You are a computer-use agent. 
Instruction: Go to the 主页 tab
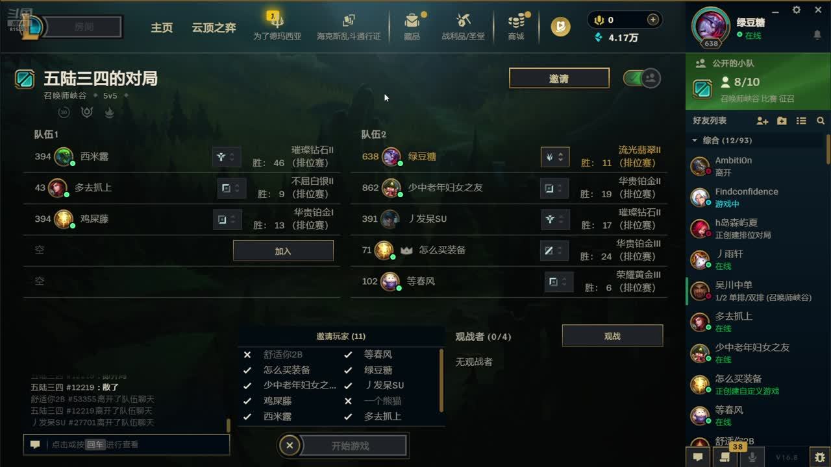[x=162, y=28]
